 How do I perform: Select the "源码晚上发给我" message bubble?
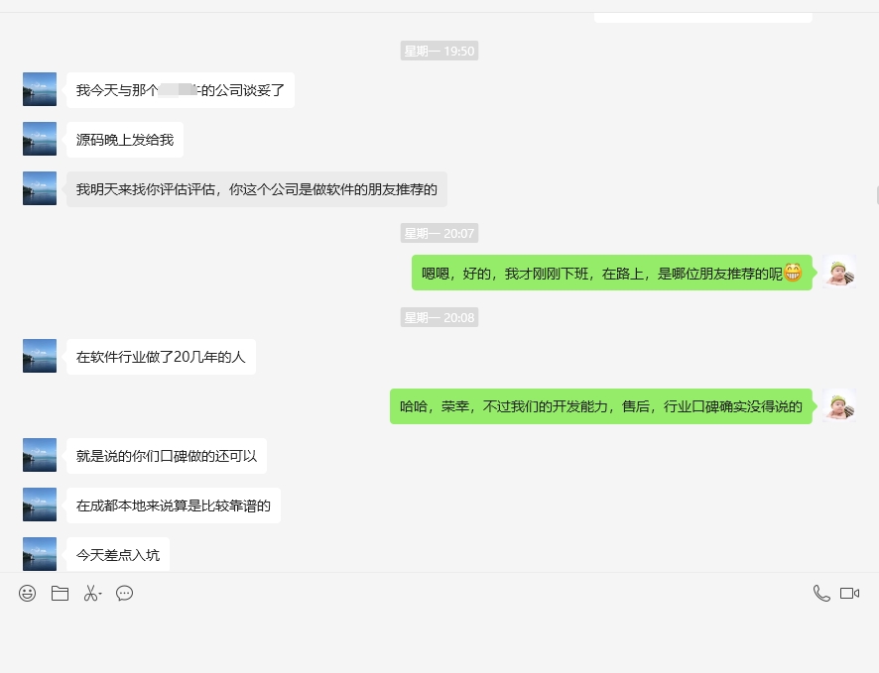tap(125, 140)
